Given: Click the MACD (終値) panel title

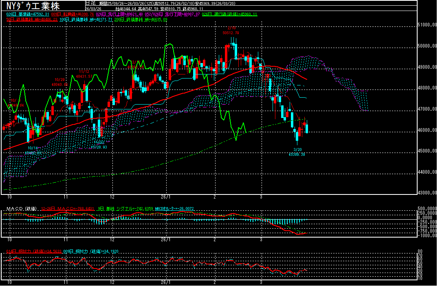Looking at the screenshot, I should (x=20, y=208).
